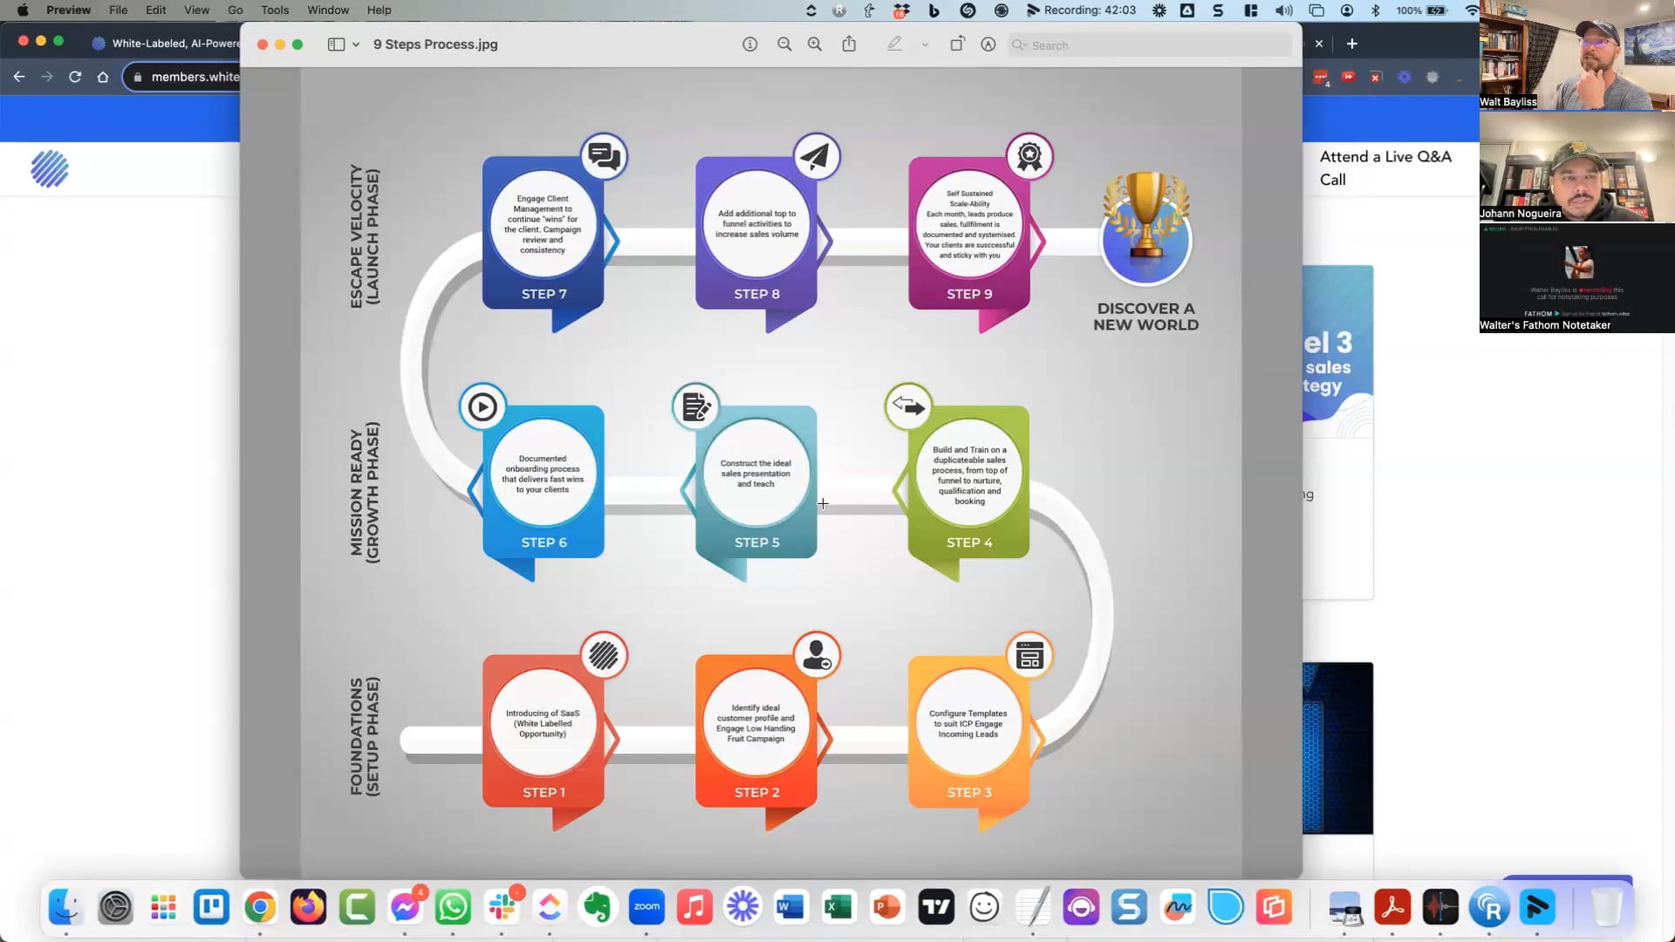Go back in the Chrome window

19,77
